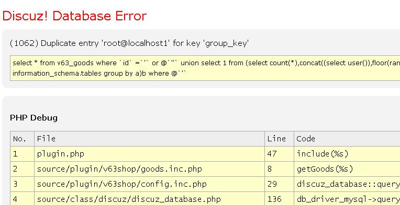Click the "Code" column header
Viewport: 400px width, 205px height.
347,139
